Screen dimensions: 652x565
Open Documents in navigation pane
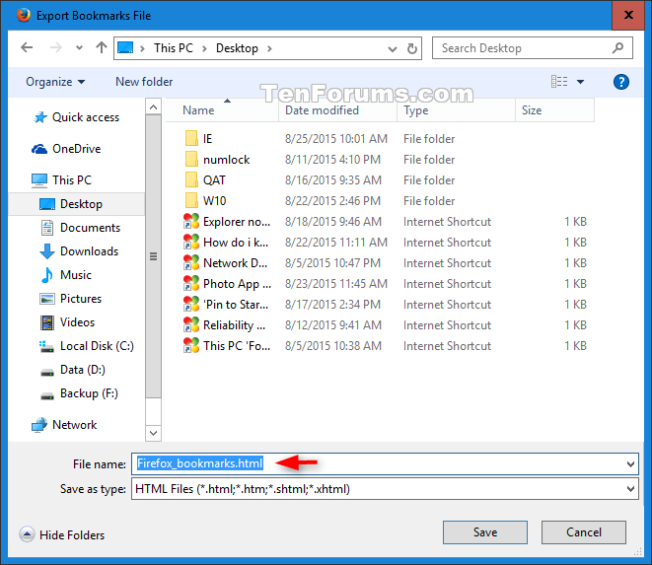point(81,228)
